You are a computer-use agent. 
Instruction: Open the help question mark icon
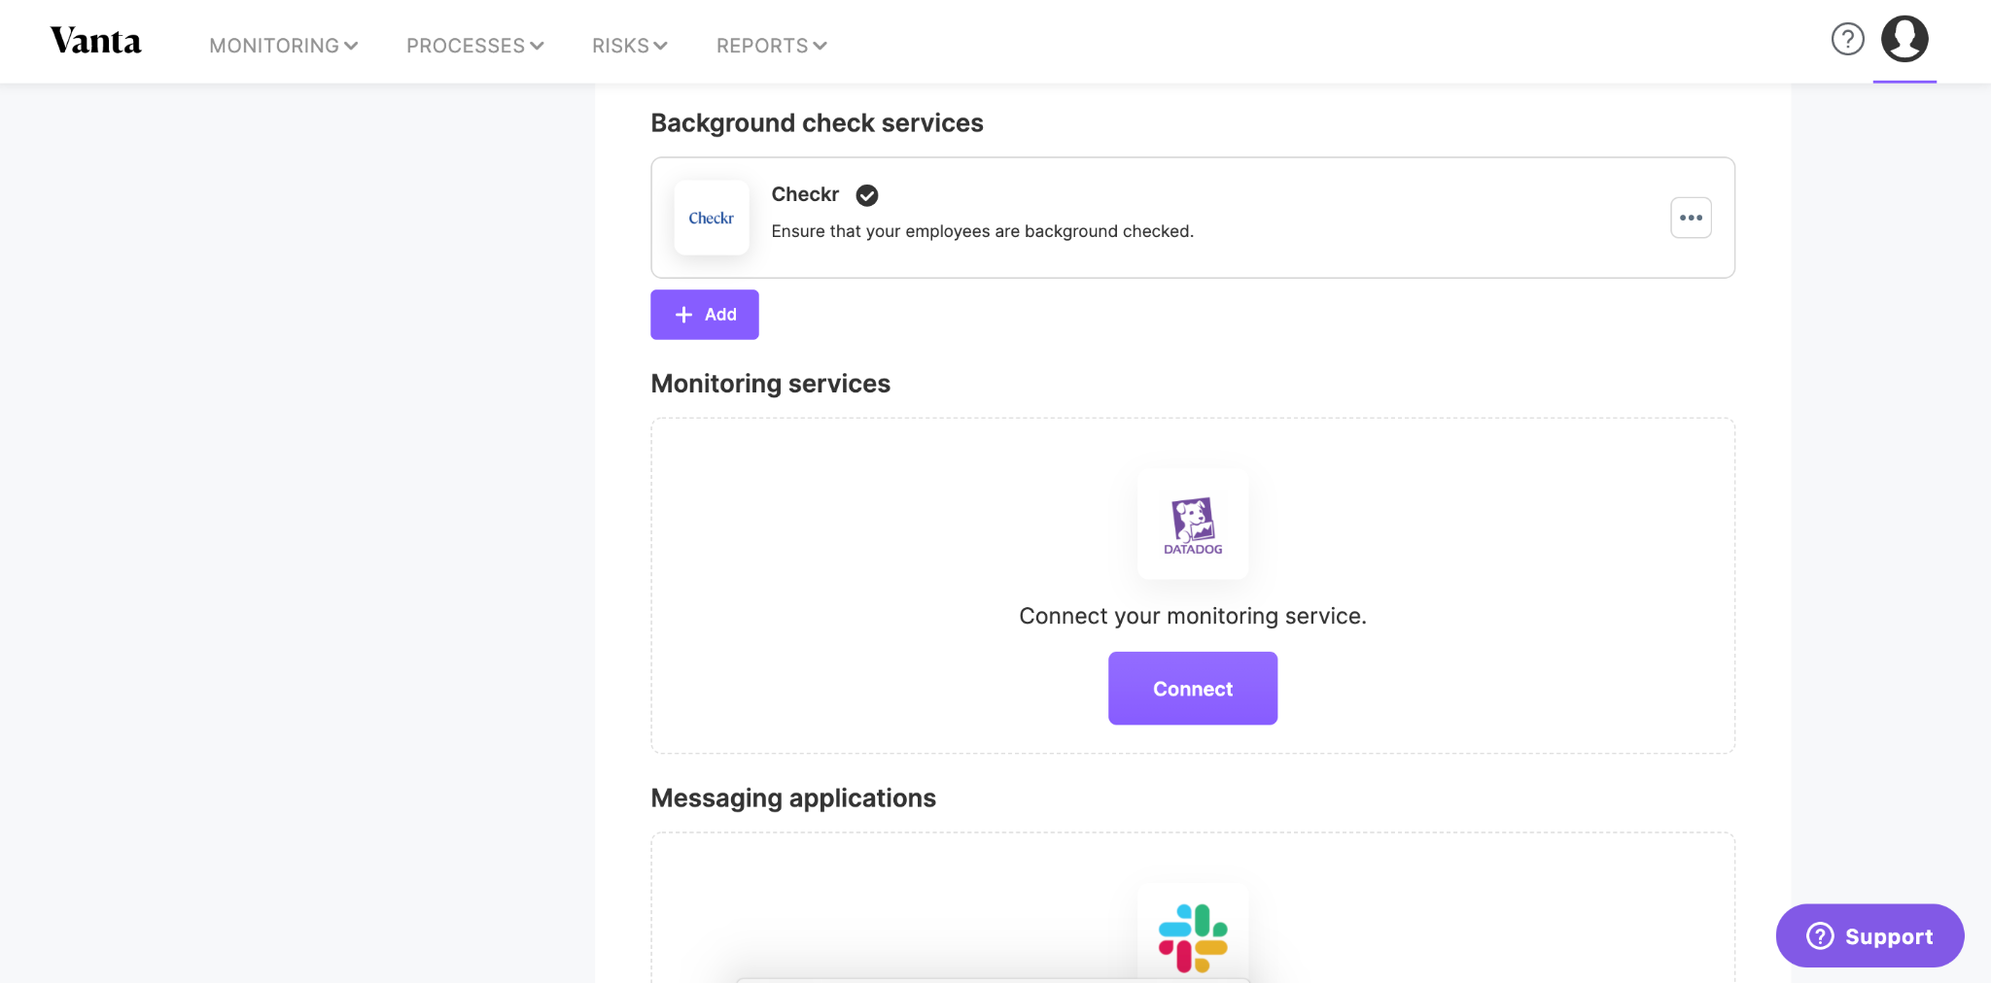pos(1847,39)
